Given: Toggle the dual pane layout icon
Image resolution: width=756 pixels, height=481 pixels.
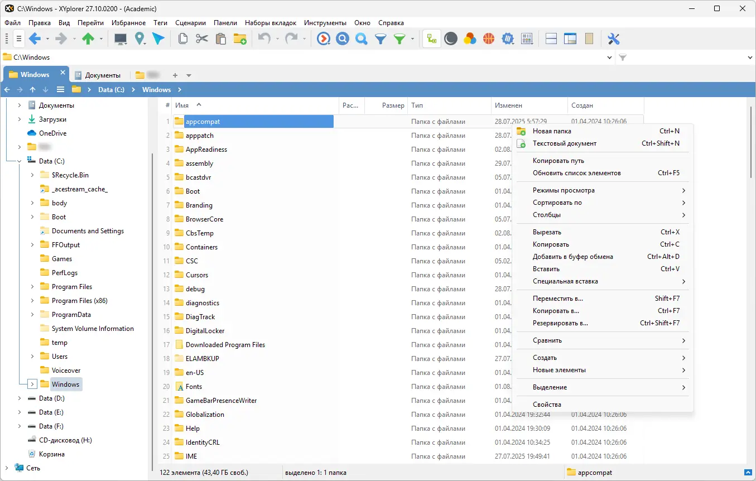Looking at the screenshot, I should click(551, 39).
